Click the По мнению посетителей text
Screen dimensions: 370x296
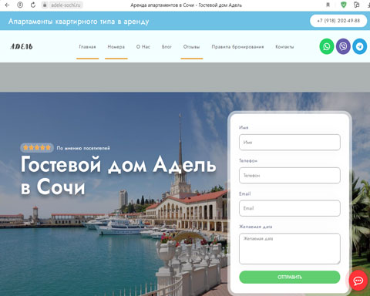pos(83,148)
